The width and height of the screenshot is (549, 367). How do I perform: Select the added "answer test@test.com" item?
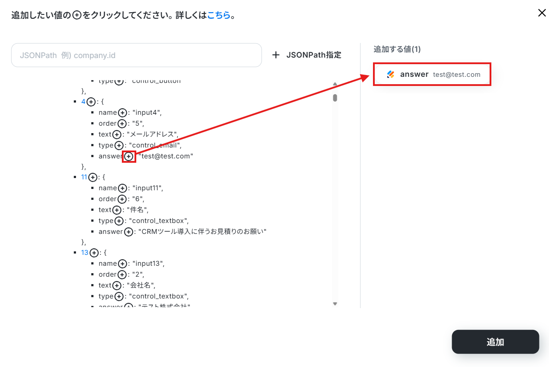432,74
